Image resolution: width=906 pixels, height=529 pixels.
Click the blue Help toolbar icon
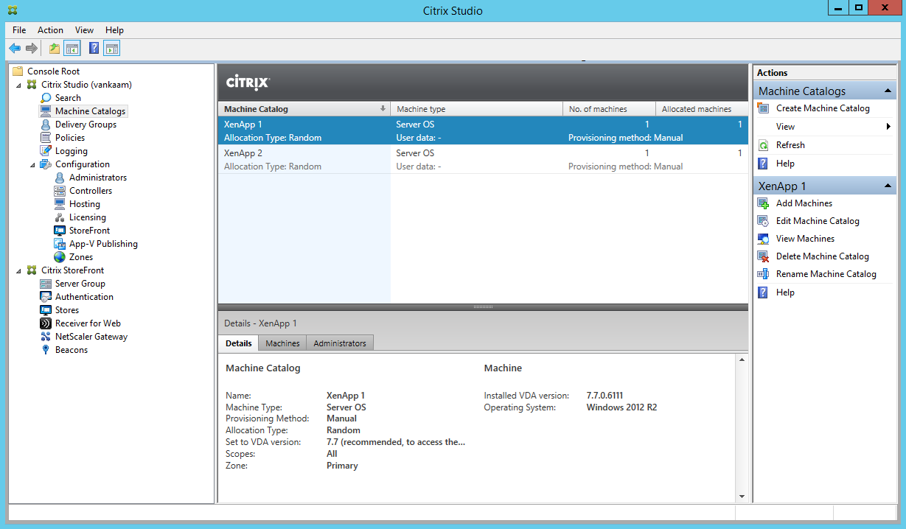[94, 49]
